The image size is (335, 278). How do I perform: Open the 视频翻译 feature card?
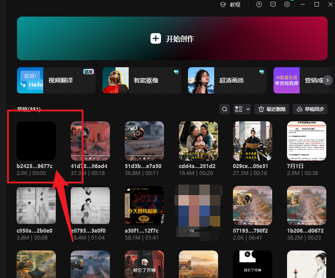(56, 80)
